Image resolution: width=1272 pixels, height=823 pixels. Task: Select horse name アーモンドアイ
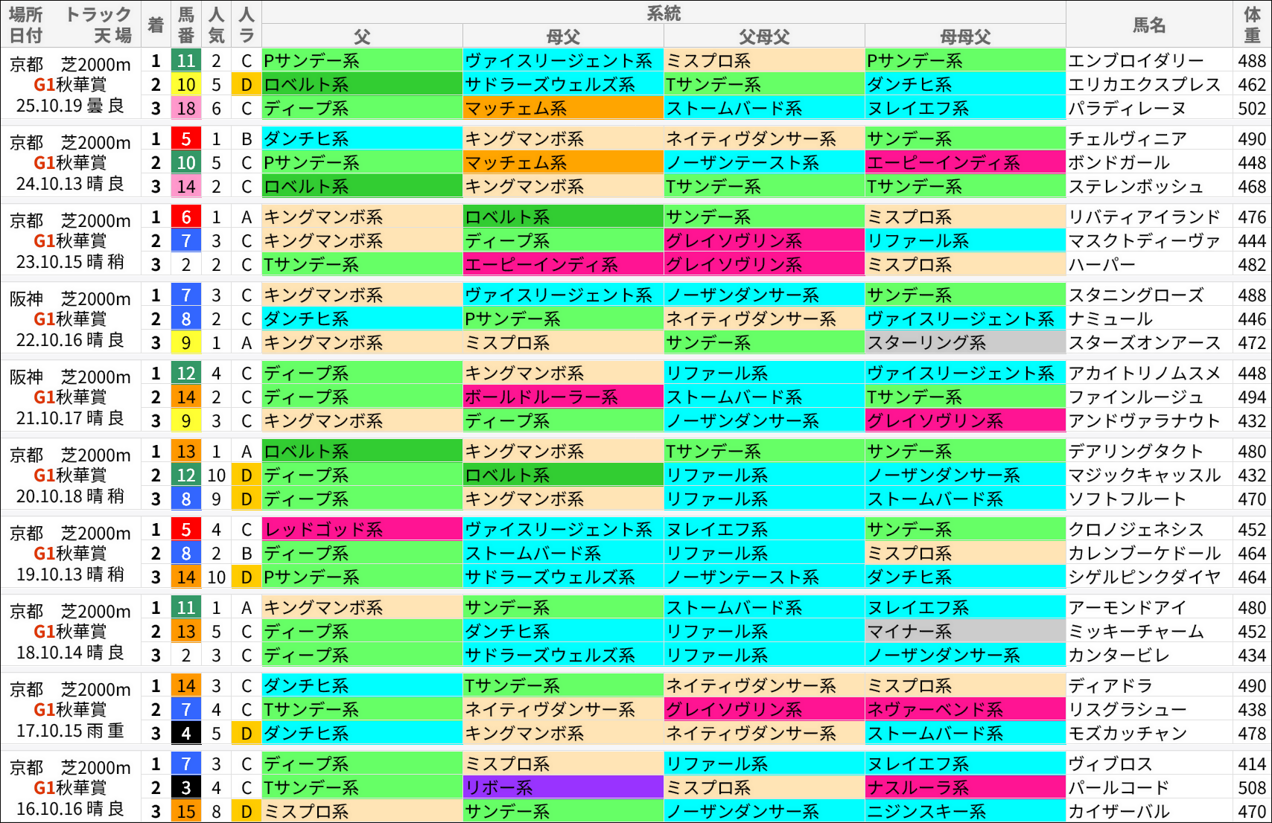[x=1127, y=608]
